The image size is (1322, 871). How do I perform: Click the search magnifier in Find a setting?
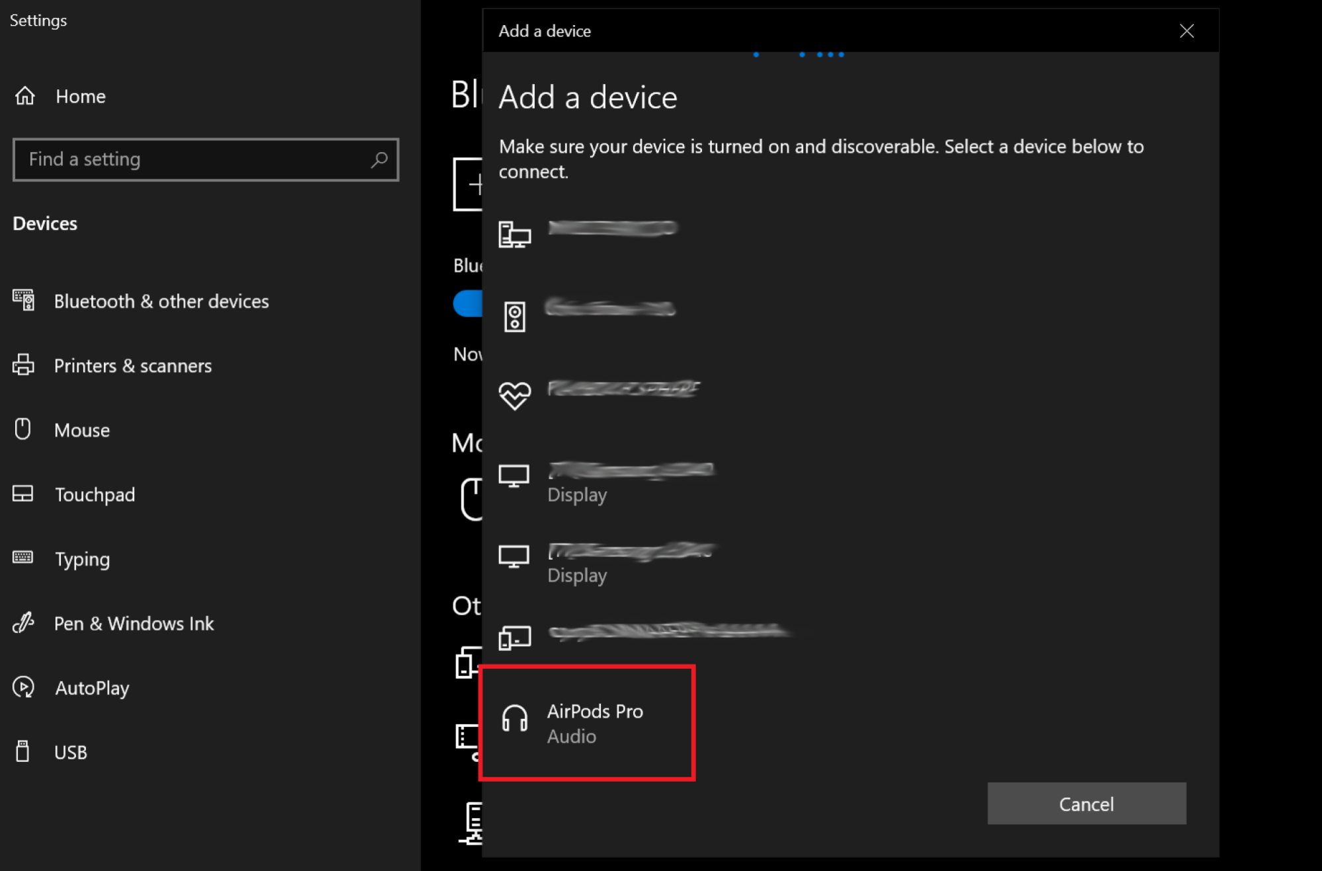pyautogui.click(x=379, y=159)
